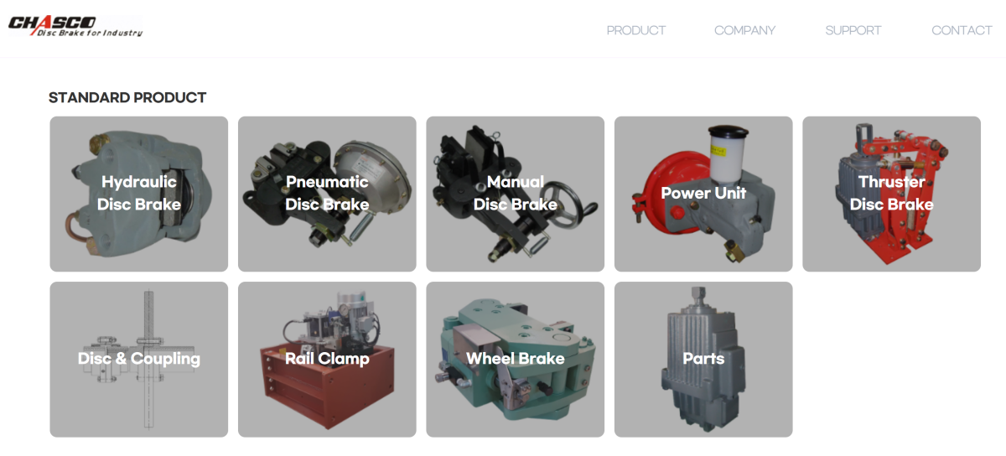Click the Rail Clamp label text
1006x456 pixels.
pyautogui.click(x=327, y=359)
